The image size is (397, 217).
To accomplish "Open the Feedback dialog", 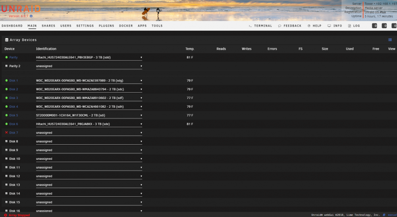I will [290, 26].
